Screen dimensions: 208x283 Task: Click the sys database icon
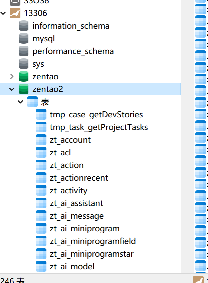pyautogui.click(x=24, y=64)
